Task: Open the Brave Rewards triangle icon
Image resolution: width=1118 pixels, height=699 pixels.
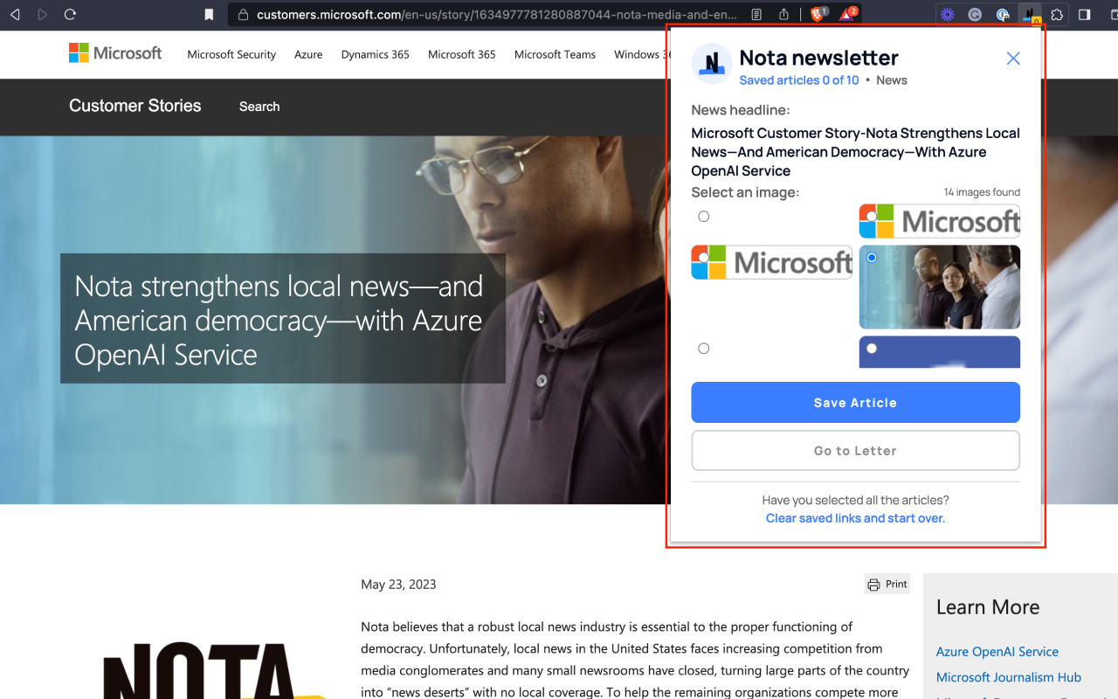Action: coord(848,14)
